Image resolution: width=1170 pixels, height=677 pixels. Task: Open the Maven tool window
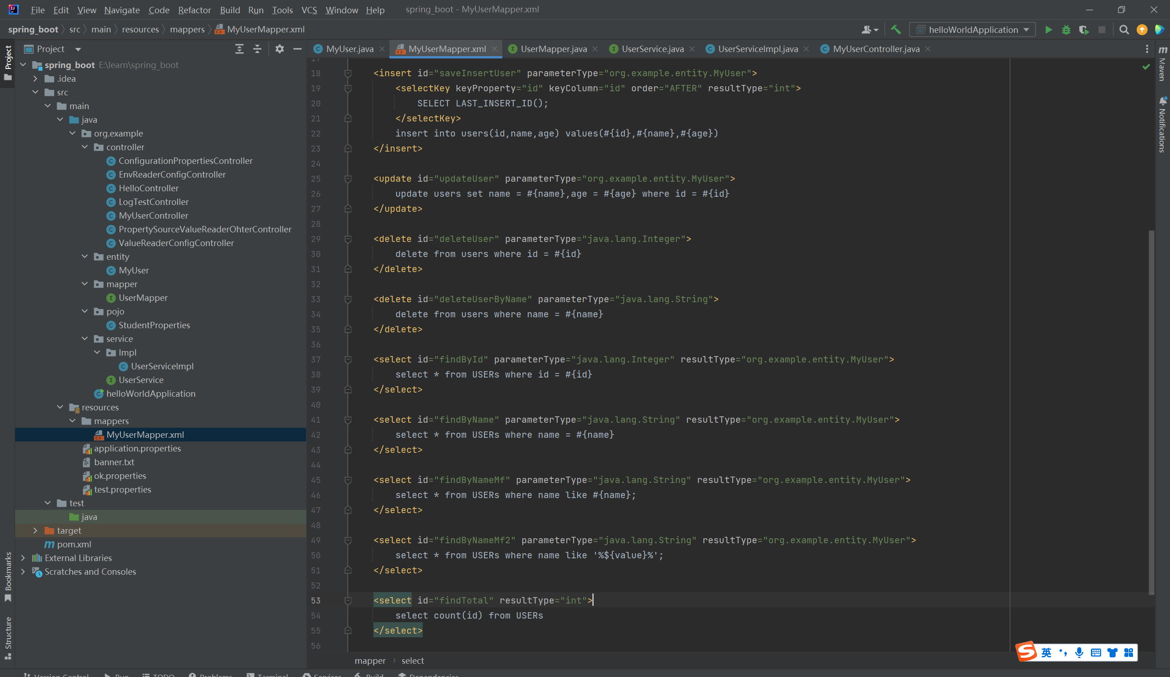tap(1162, 64)
